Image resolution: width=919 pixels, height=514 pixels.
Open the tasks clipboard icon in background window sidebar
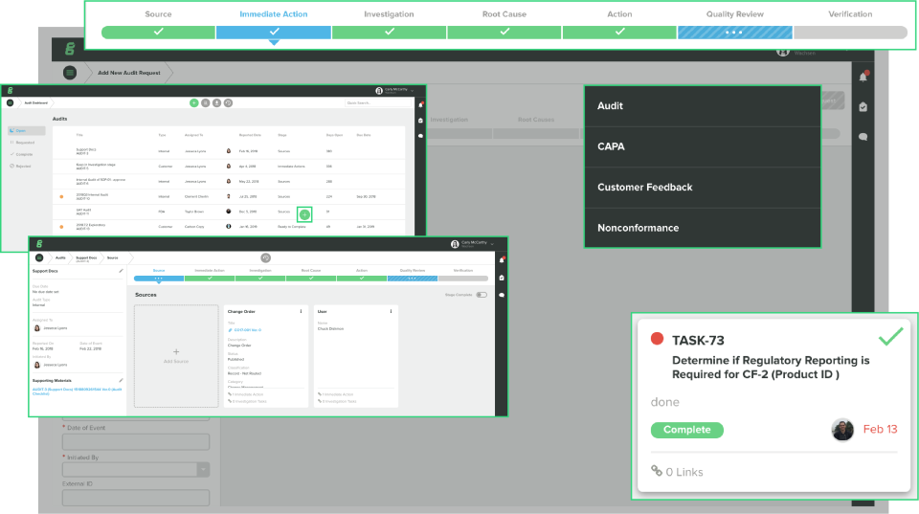pos(863,106)
